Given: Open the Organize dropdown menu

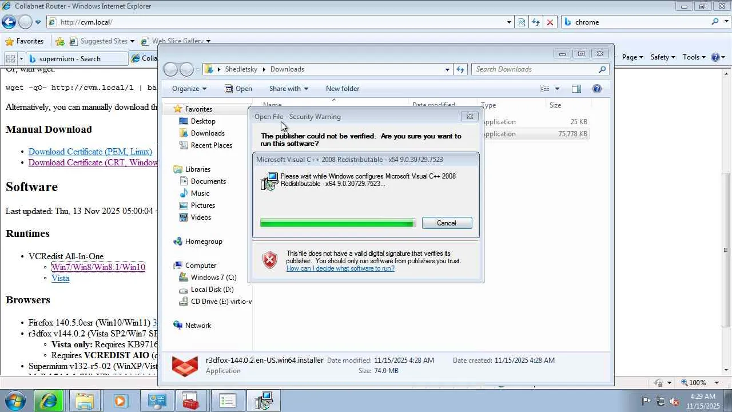Looking at the screenshot, I should pyautogui.click(x=189, y=89).
